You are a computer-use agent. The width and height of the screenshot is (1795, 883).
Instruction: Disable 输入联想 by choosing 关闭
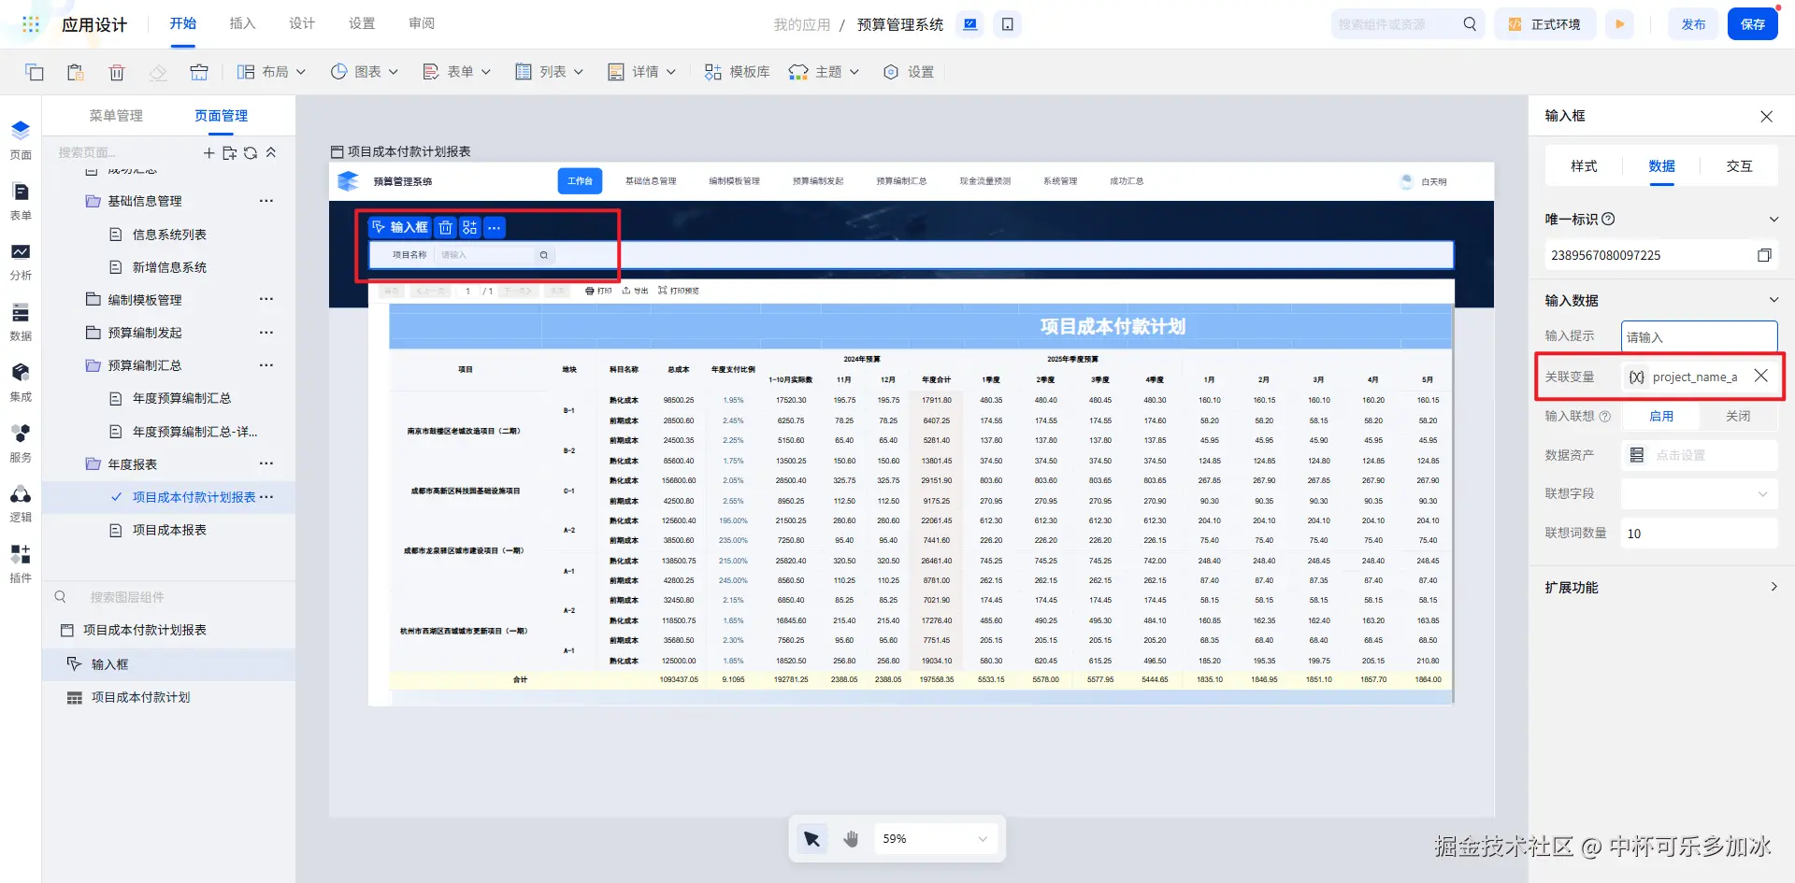point(1737,416)
